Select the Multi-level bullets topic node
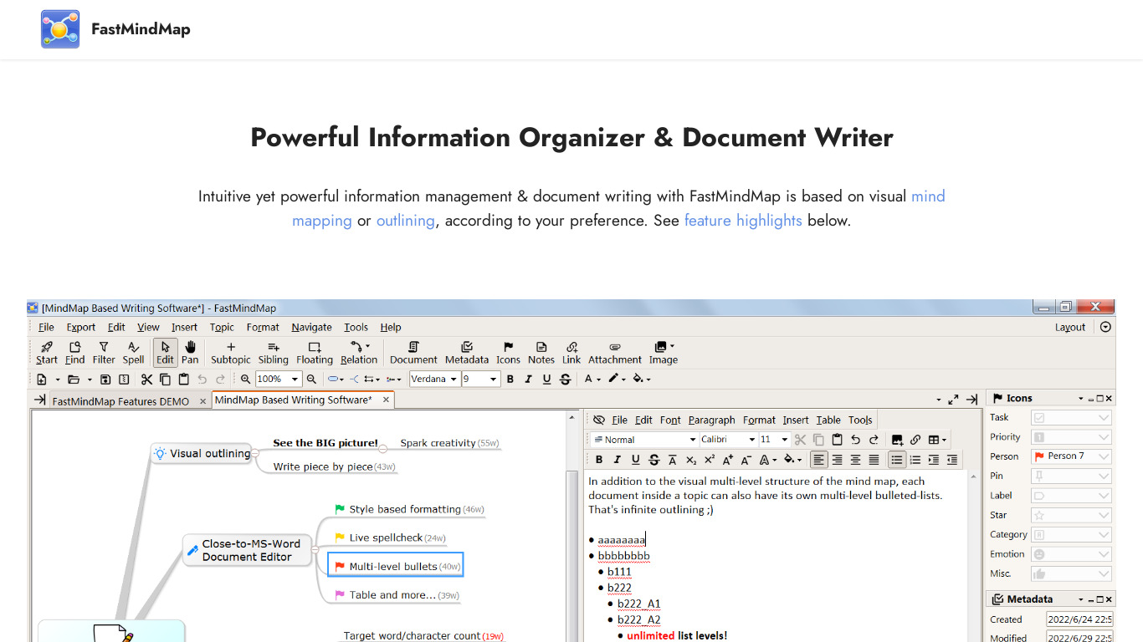The image size is (1143, 642). point(394,566)
